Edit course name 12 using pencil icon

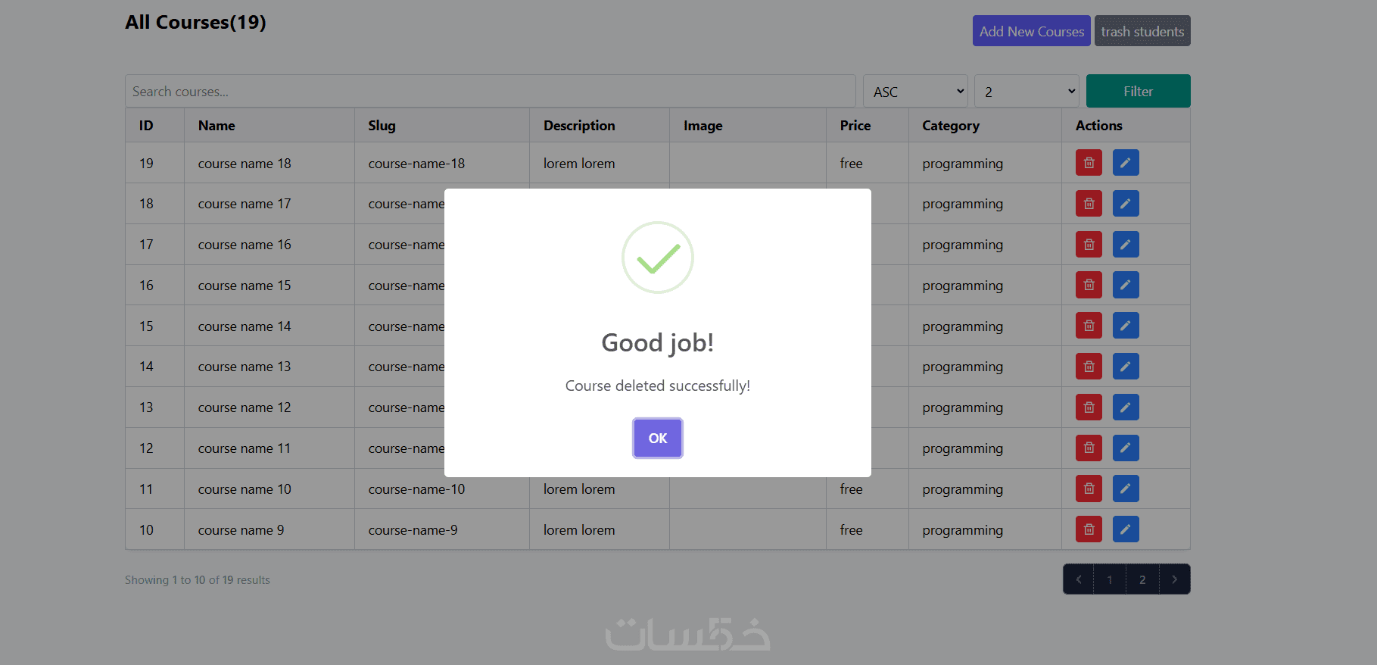1126,407
